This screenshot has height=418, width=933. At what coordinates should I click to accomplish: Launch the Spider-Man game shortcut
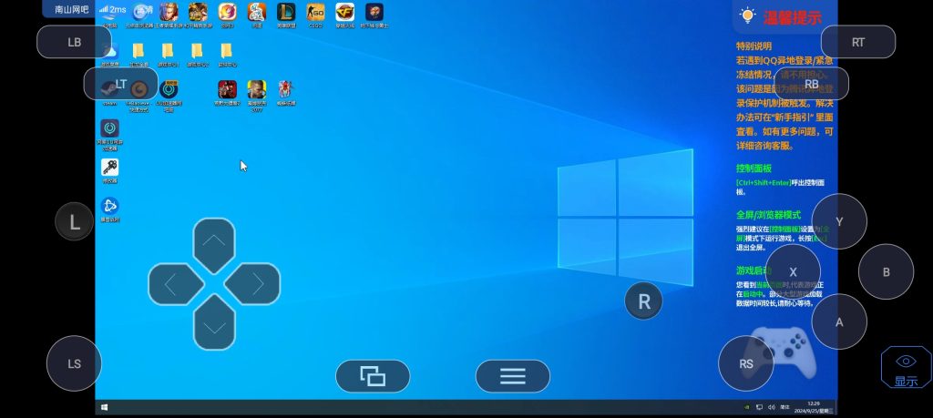coord(286,93)
